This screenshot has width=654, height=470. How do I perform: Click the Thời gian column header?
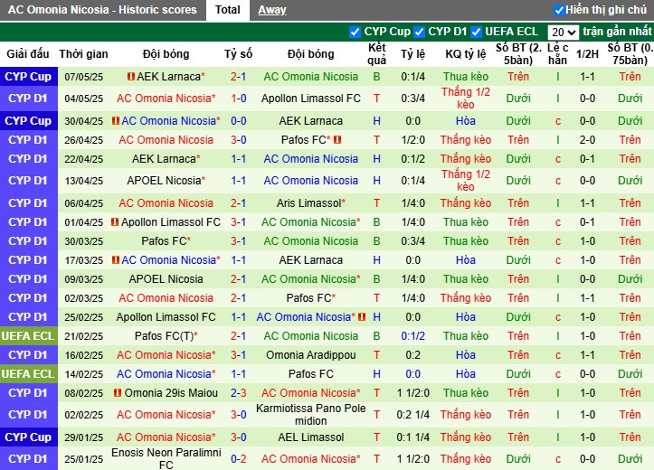83,54
